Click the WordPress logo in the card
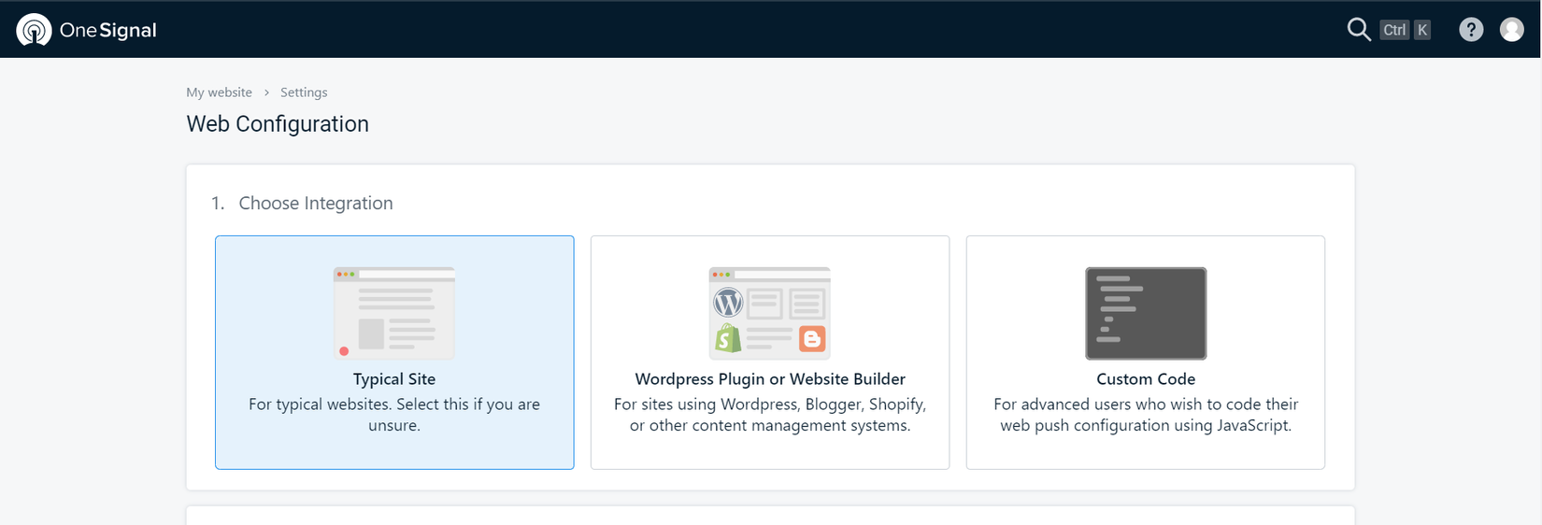This screenshot has height=525, width=1542. pos(728,303)
